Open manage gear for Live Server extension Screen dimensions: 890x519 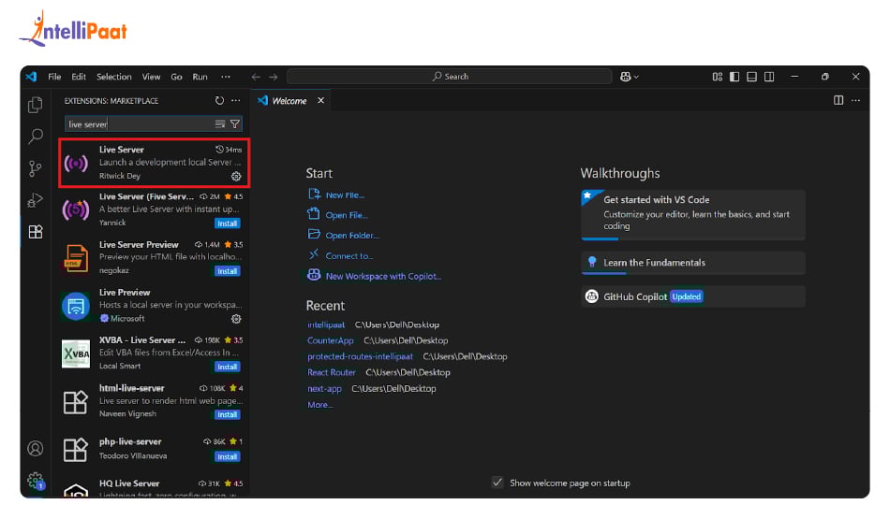tap(236, 177)
